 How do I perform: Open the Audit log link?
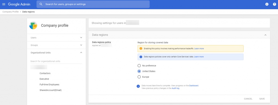tap(176, 88)
